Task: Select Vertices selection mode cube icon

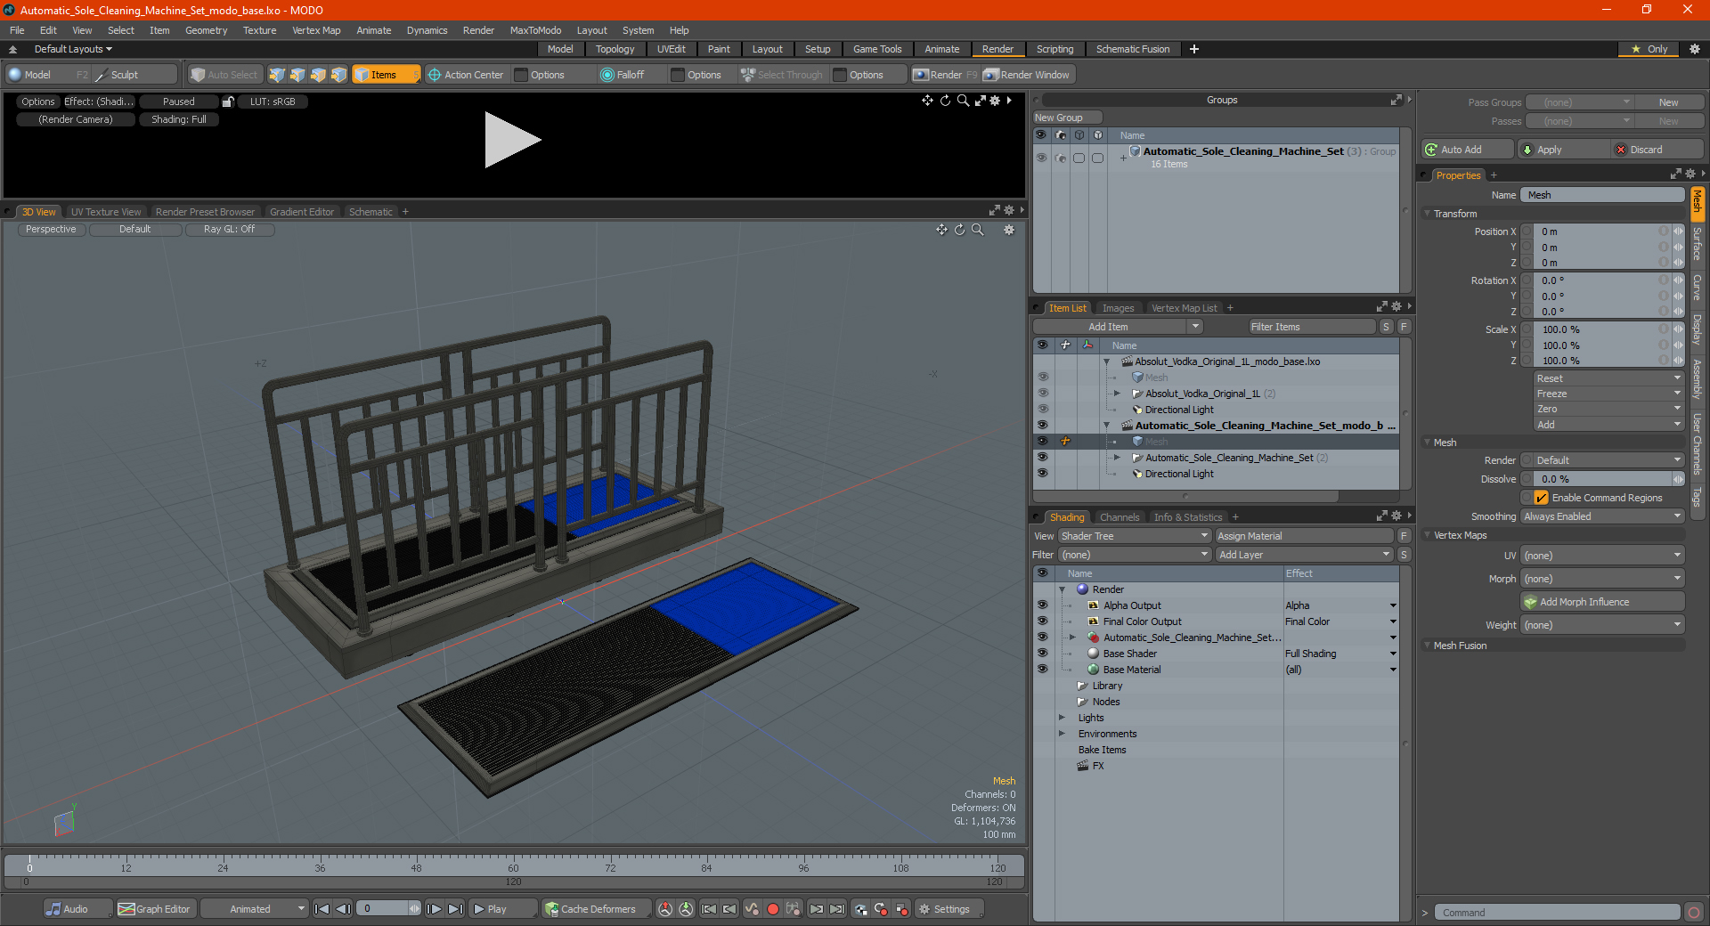Action: coord(277,75)
